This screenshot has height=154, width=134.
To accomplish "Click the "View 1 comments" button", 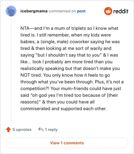I will (x=67, y=143).
